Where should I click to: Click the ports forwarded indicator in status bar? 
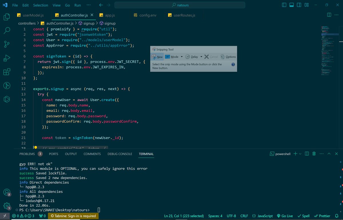click(42, 216)
